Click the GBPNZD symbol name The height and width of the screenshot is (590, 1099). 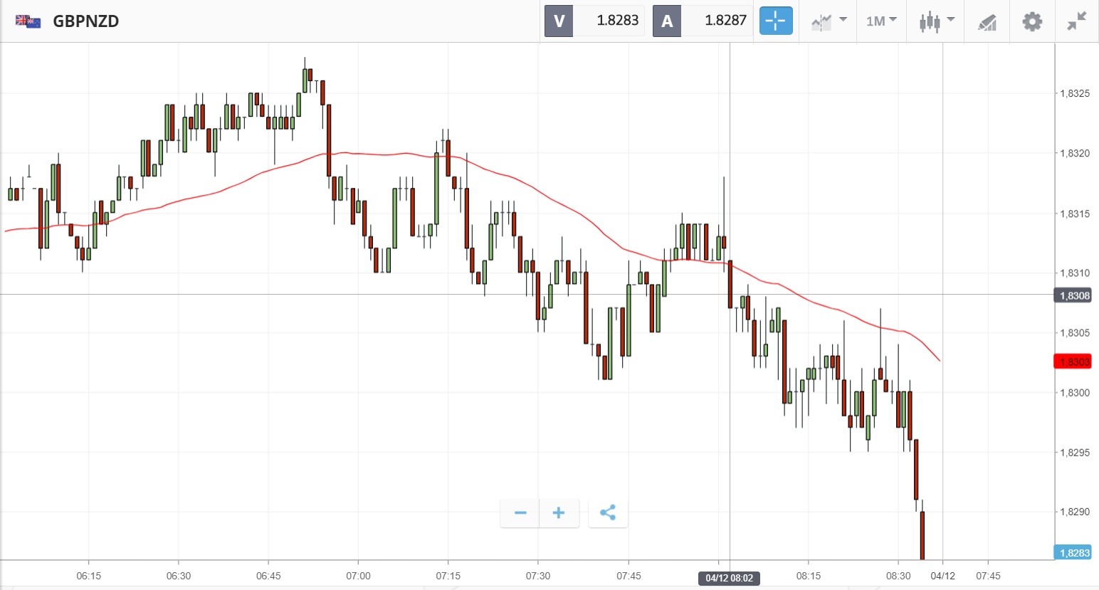click(x=86, y=21)
